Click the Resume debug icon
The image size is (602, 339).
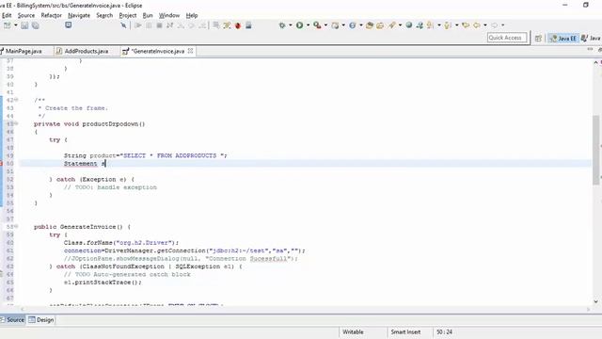[138, 25]
